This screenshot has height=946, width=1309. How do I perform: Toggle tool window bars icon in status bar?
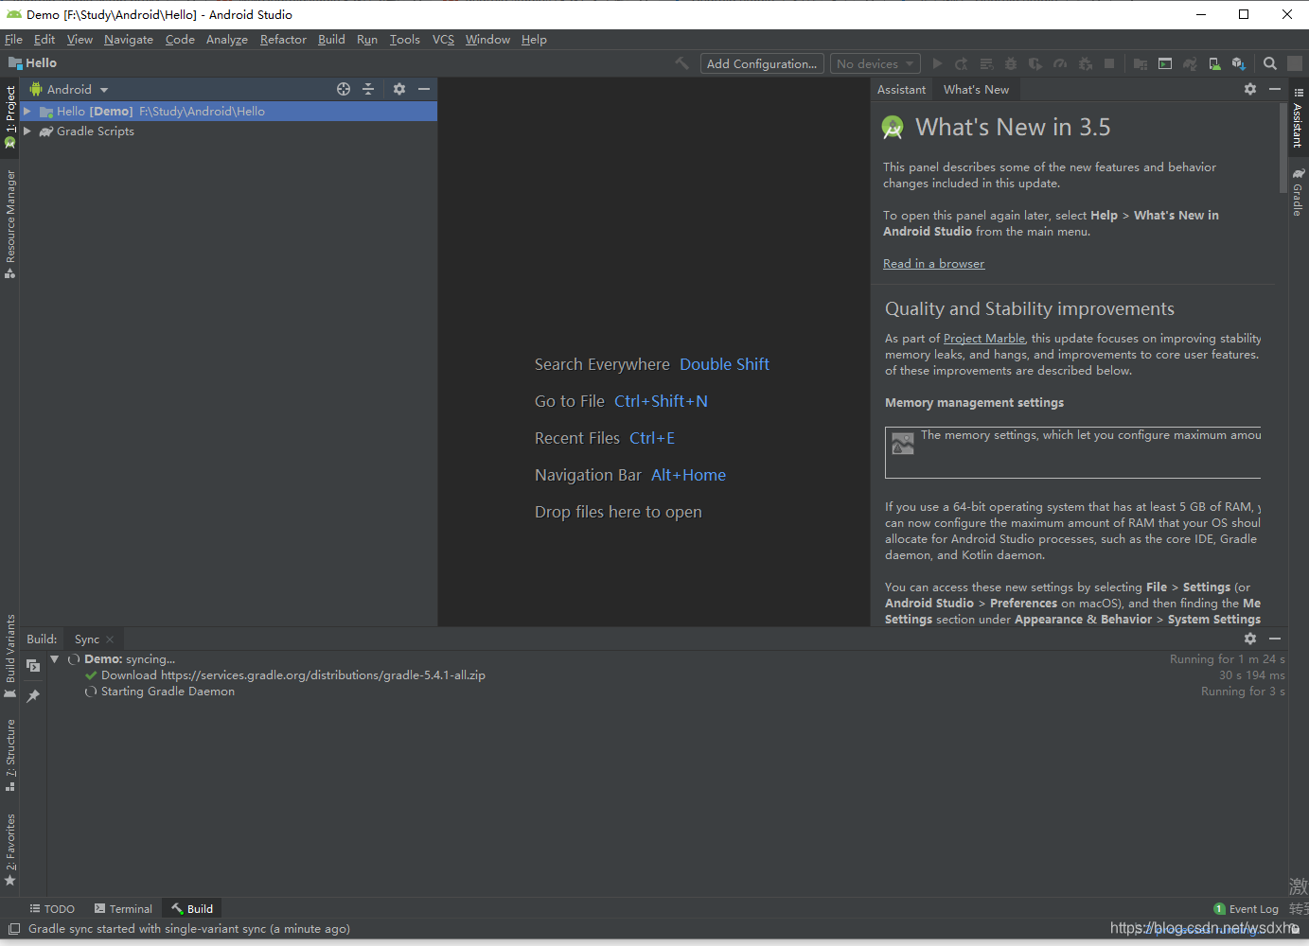click(14, 929)
